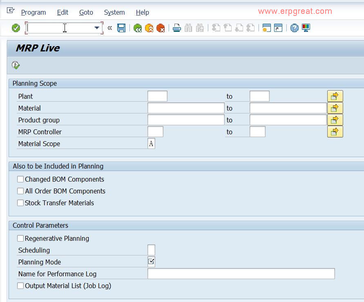Click the Save icon in the toolbar

121,28
